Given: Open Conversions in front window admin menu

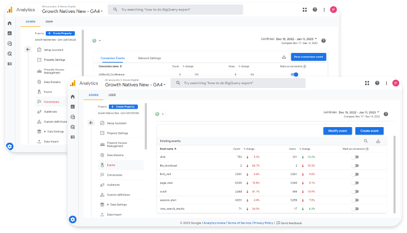Looking at the screenshot, I should pos(114,175).
